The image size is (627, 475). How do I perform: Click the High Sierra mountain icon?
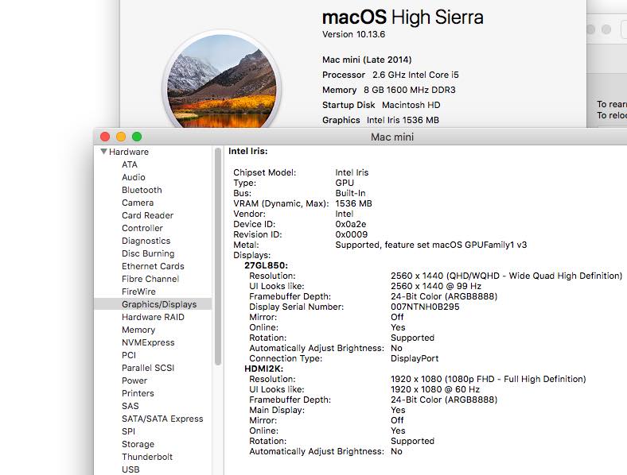(x=221, y=80)
